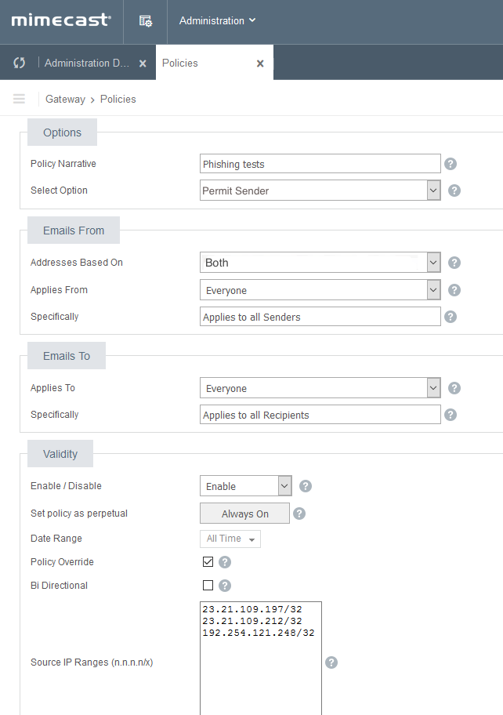Image resolution: width=503 pixels, height=715 pixels.
Task: Click help icon beside Select Option
Action: tap(454, 190)
